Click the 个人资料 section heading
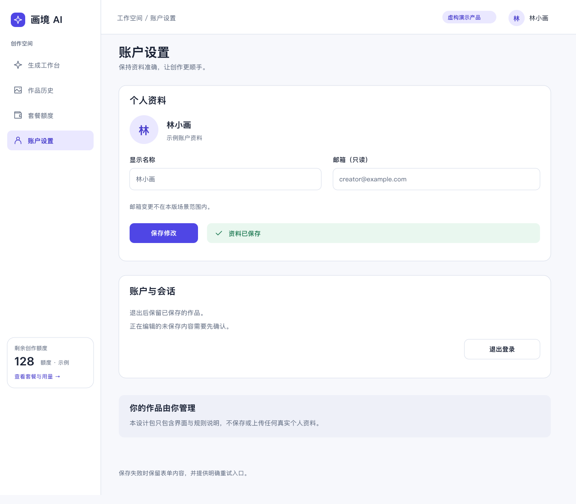The width and height of the screenshot is (576, 504). (148, 100)
